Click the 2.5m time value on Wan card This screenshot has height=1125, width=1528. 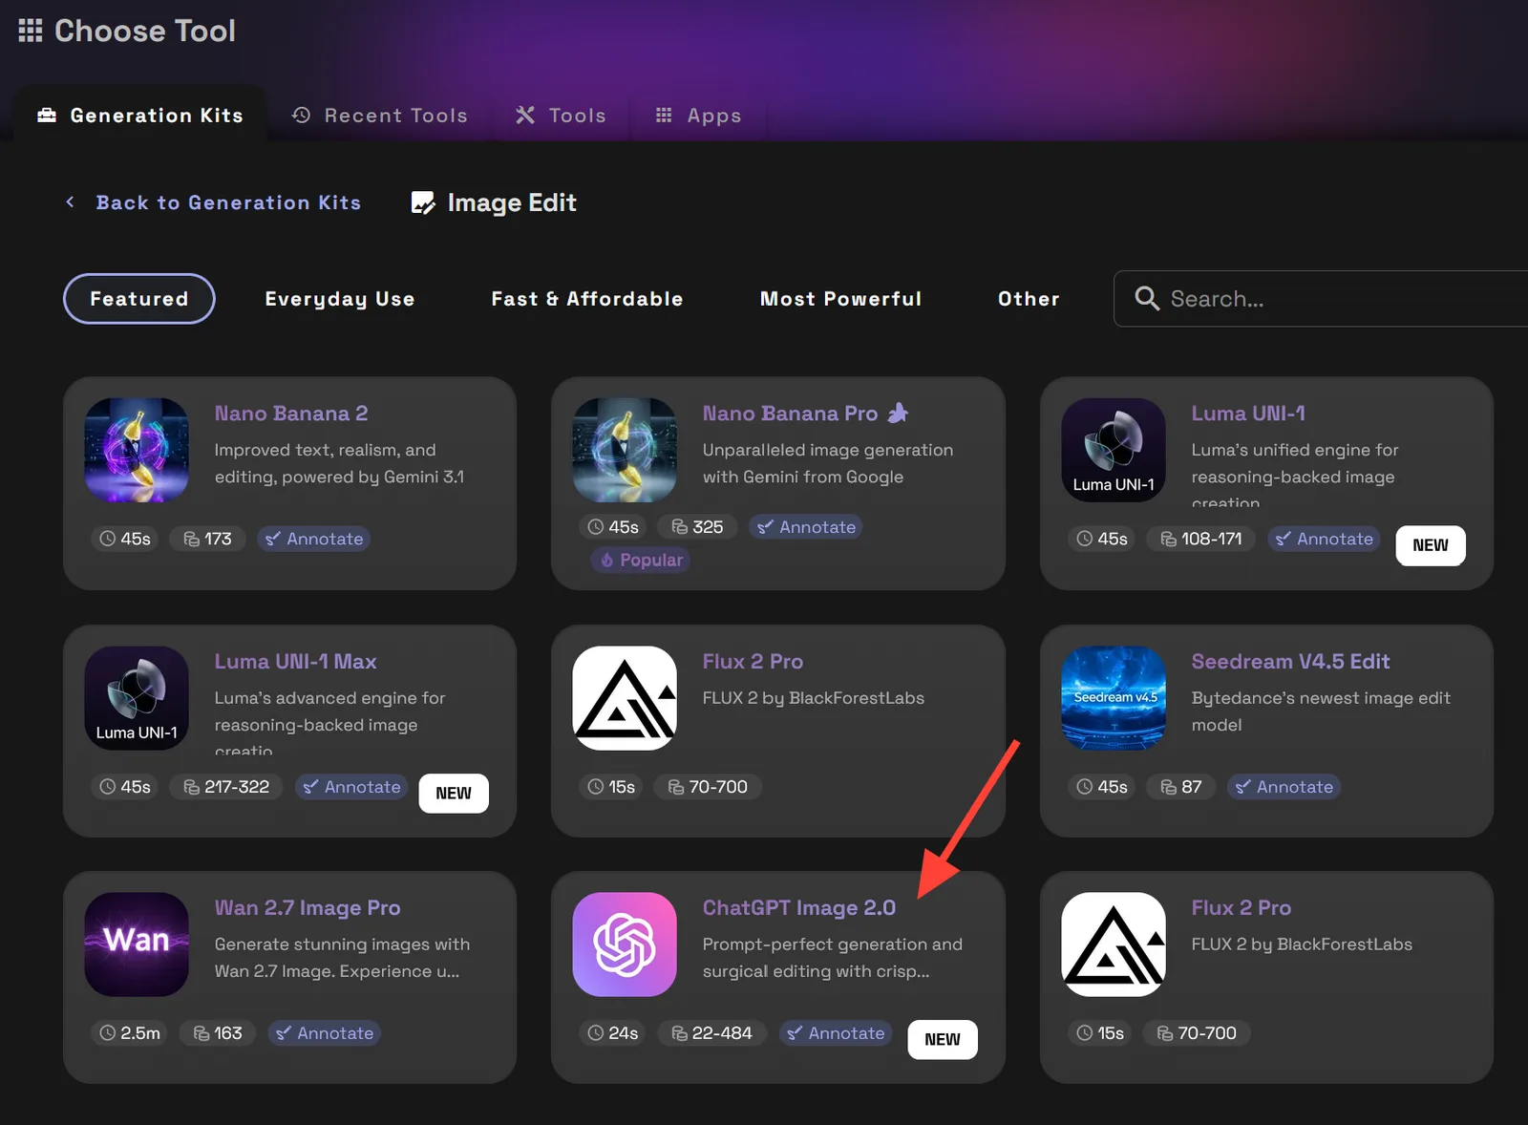(x=140, y=1033)
